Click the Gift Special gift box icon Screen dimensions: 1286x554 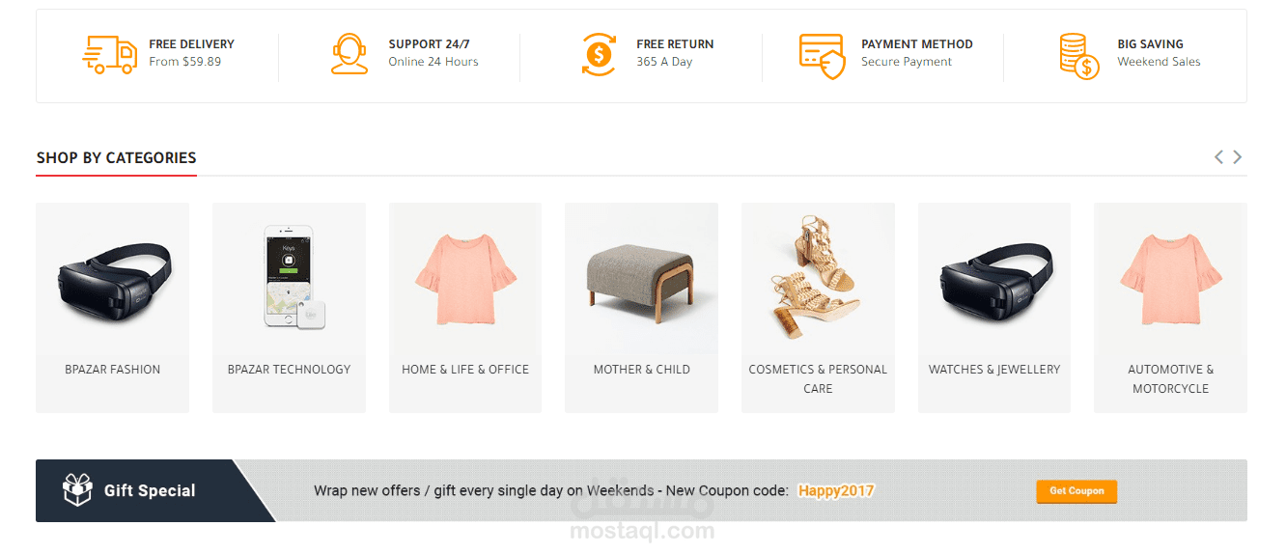(x=77, y=490)
